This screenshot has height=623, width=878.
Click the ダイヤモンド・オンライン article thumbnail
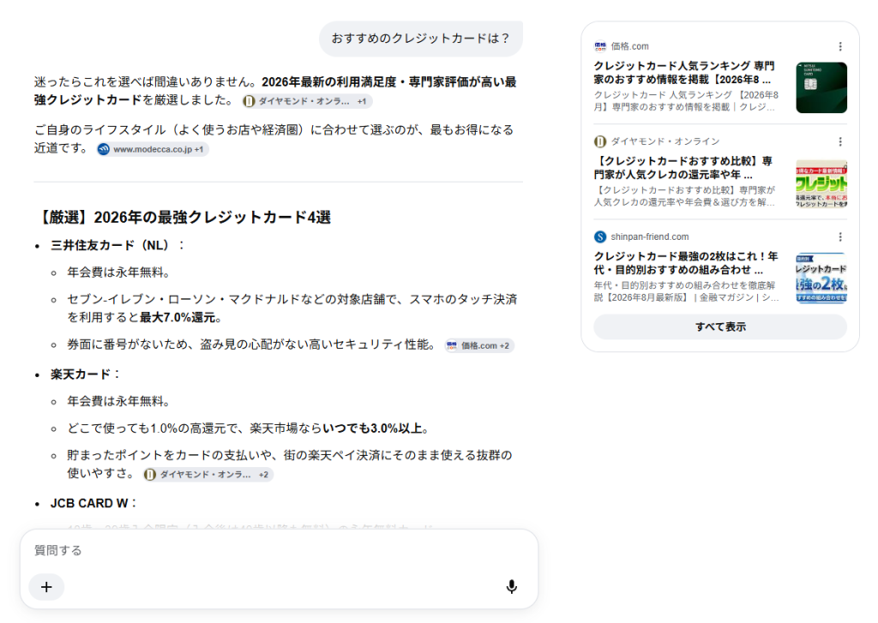pos(821,183)
